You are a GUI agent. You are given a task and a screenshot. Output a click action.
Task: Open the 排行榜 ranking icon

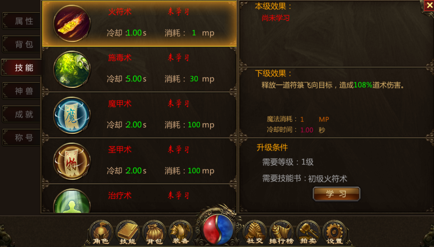(x=281, y=233)
